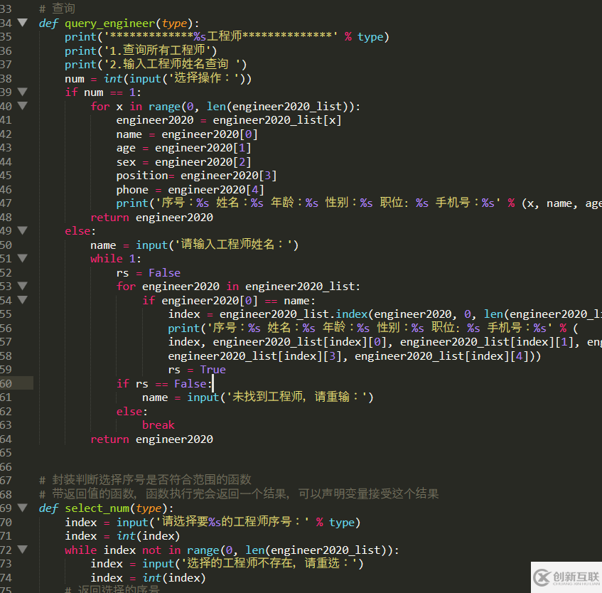The image size is (602, 593).
Task: Click the string '选择操作：' on line 38
Action: click(x=203, y=78)
